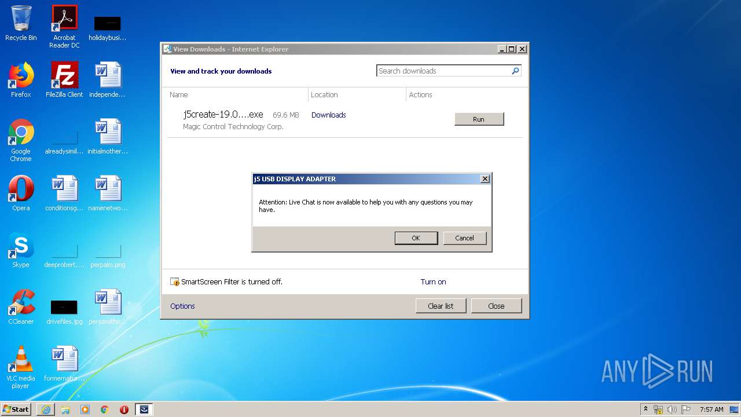This screenshot has height=417, width=741.
Task: Select the deeprobert... desktop file
Action: 64,257
